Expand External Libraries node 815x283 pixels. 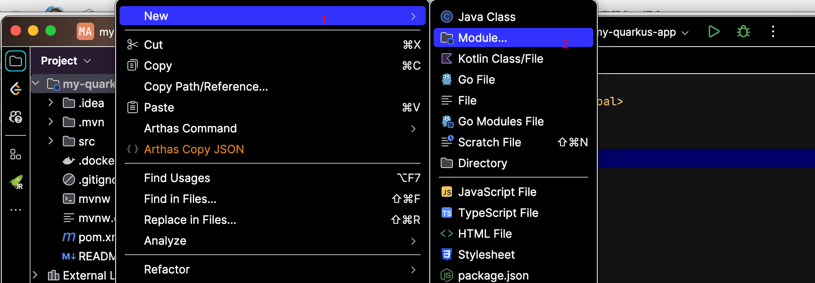click(35, 275)
